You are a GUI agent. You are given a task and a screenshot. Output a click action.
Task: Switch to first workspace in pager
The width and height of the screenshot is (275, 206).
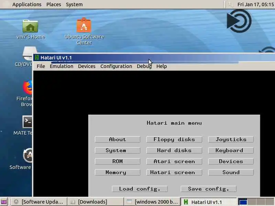coord(243,202)
